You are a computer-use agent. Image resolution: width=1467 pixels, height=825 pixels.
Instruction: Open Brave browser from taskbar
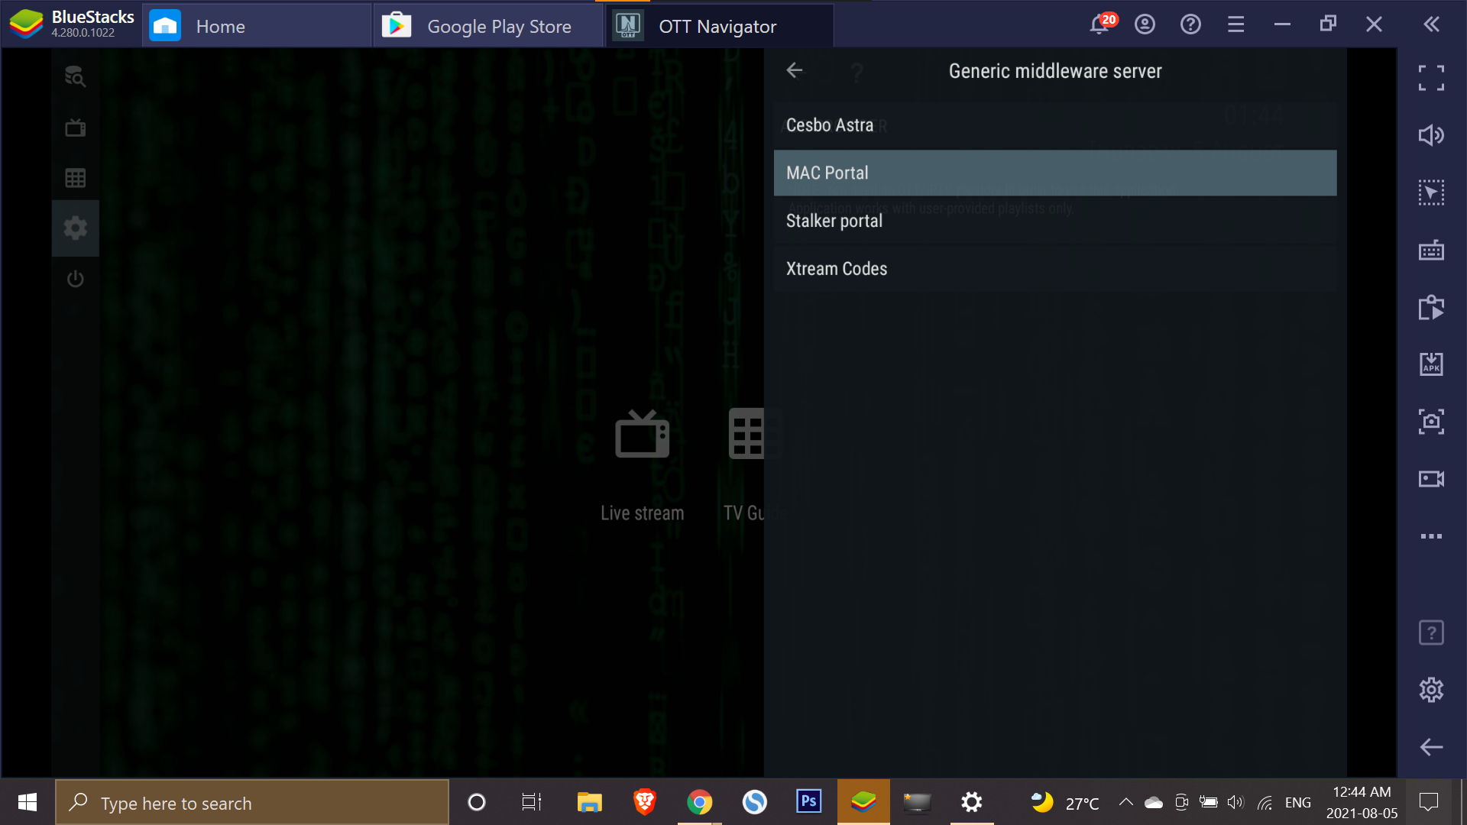click(645, 802)
